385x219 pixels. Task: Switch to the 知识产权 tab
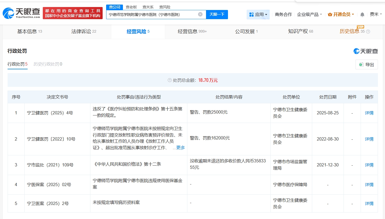(x=301, y=32)
